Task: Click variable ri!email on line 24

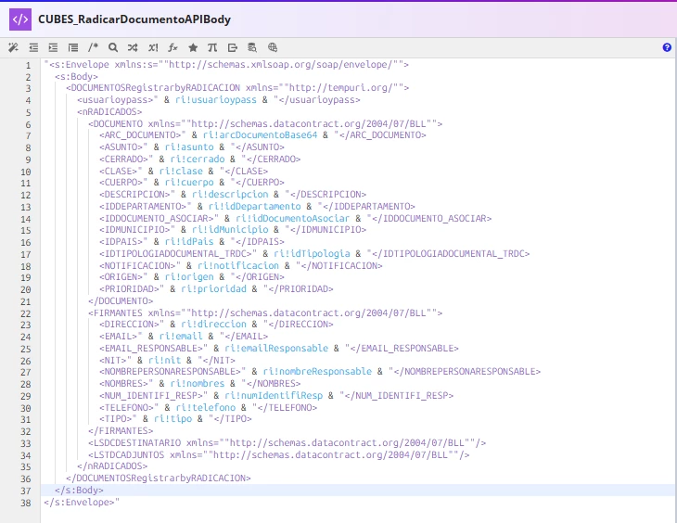Action: coord(181,337)
